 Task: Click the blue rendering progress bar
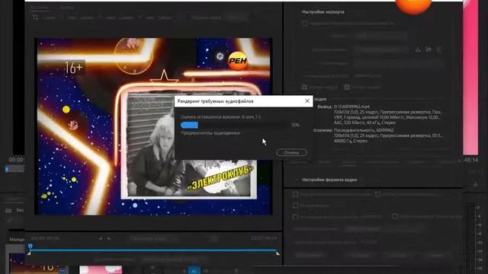(189, 125)
